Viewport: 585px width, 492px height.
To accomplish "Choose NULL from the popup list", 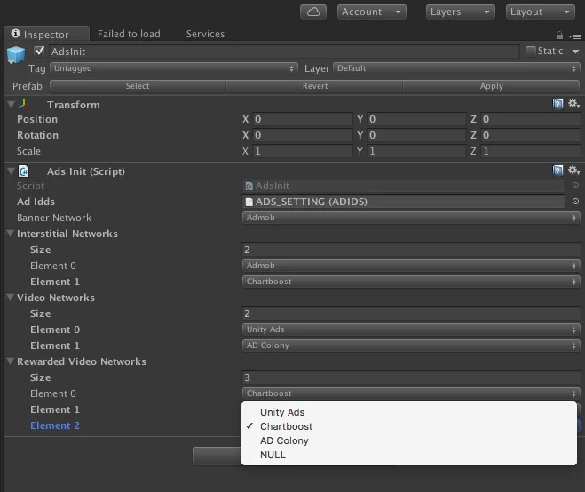I will 409,455.
